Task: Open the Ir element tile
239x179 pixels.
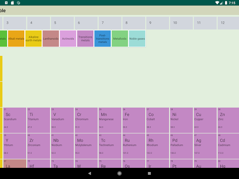Action: (158, 164)
